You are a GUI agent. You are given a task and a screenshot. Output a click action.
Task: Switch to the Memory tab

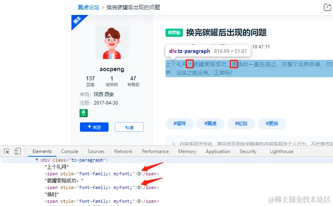187,151
